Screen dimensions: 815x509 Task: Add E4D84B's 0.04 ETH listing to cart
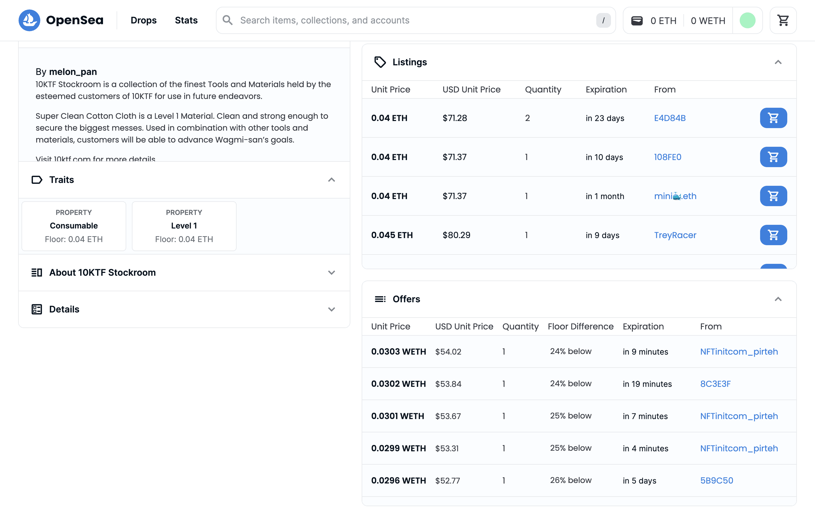click(773, 118)
